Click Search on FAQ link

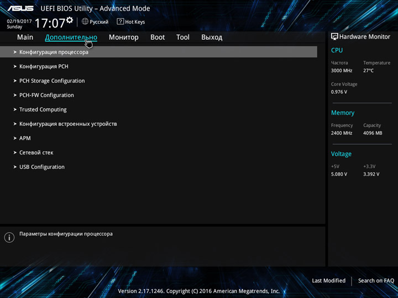376,280
